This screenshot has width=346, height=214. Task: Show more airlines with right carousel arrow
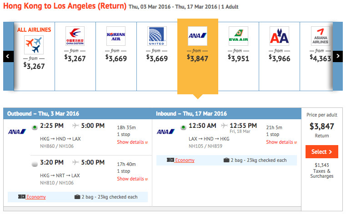tap(338, 56)
